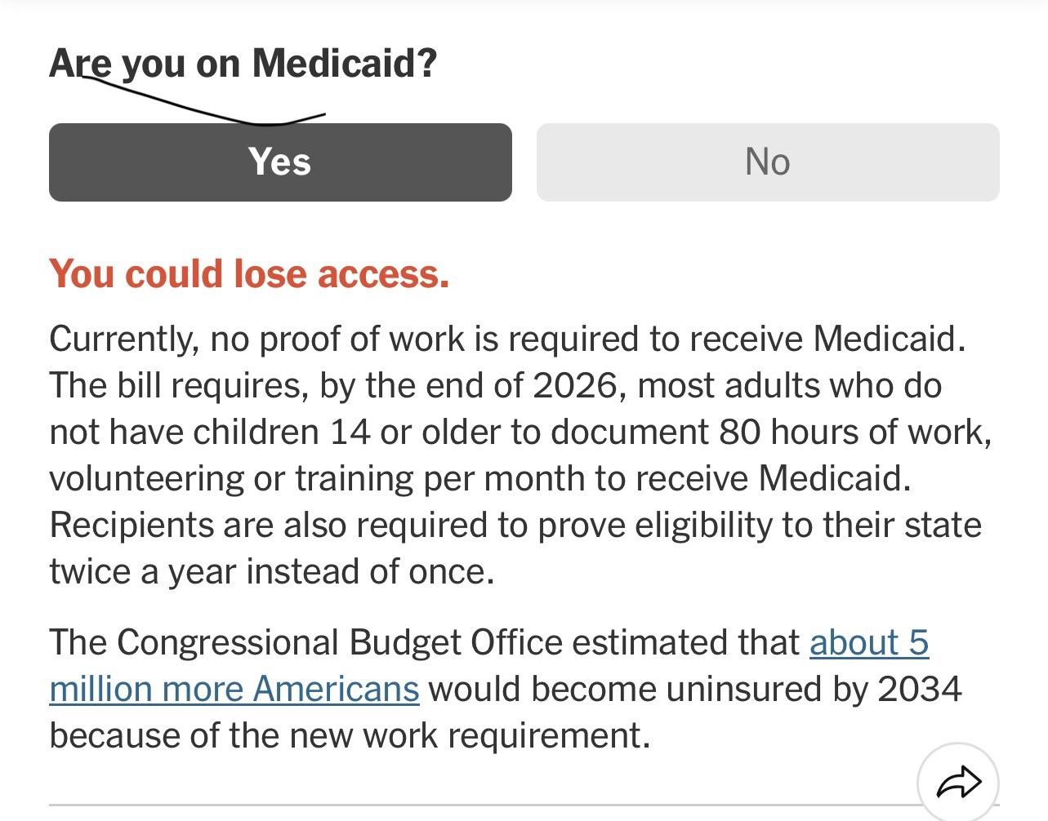1048x821 pixels.
Task: Click the word 'Yes' label
Action: 280,162
